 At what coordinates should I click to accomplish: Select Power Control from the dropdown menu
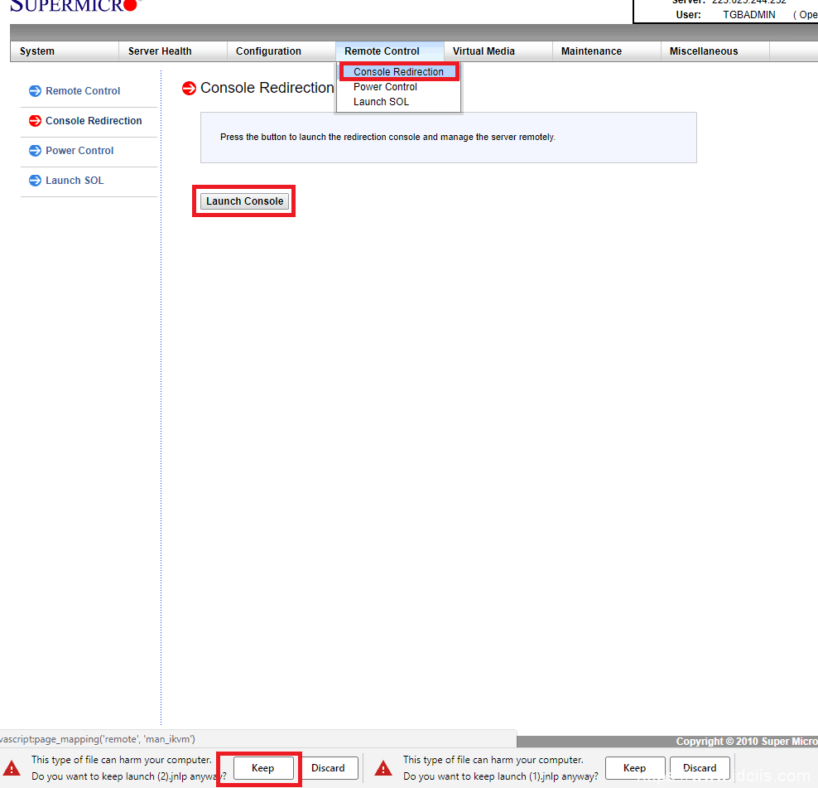click(385, 87)
